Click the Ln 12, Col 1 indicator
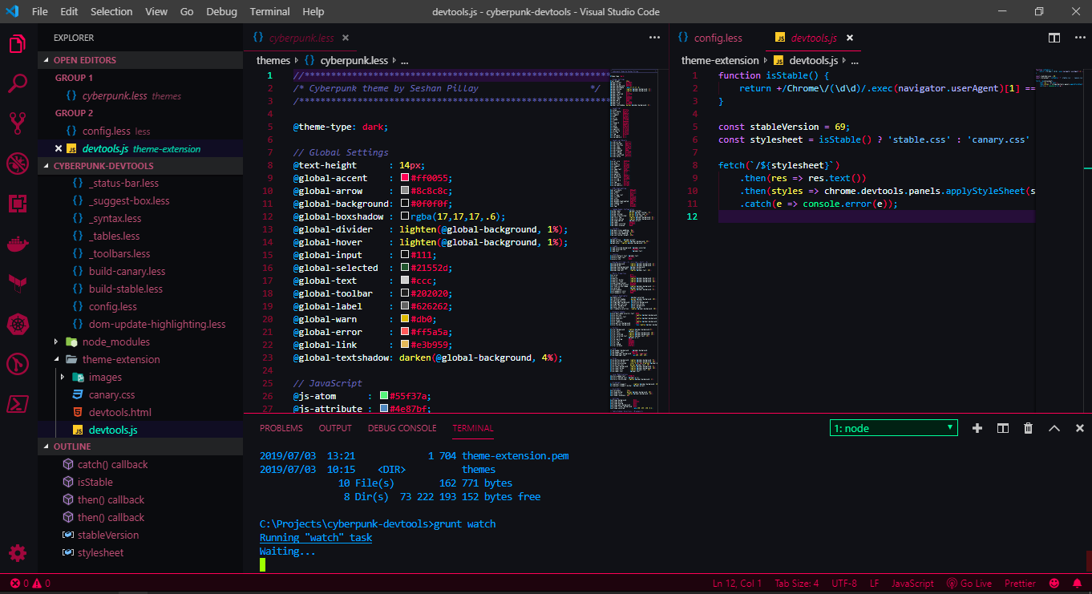The height and width of the screenshot is (594, 1092). [x=738, y=584]
